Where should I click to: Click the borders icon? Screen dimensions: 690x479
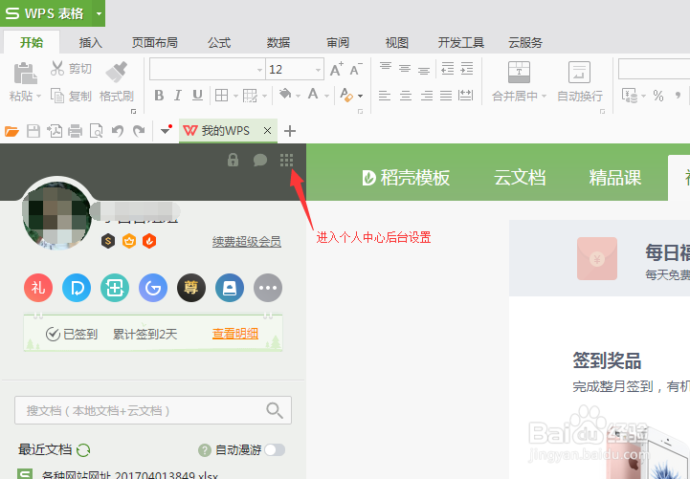tap(221, 95)
